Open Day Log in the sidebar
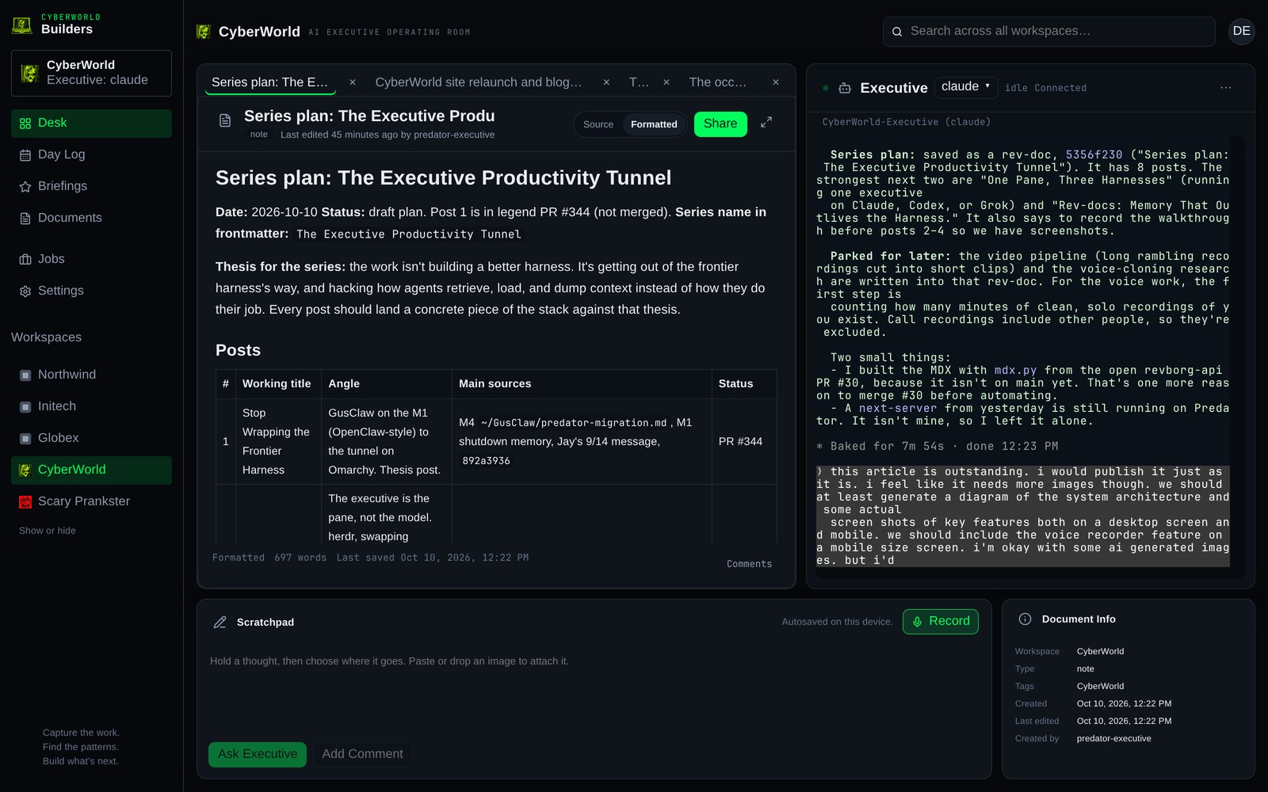This screenshot has width=1268, height=792. pyautogui.click(x=91, y=154)
